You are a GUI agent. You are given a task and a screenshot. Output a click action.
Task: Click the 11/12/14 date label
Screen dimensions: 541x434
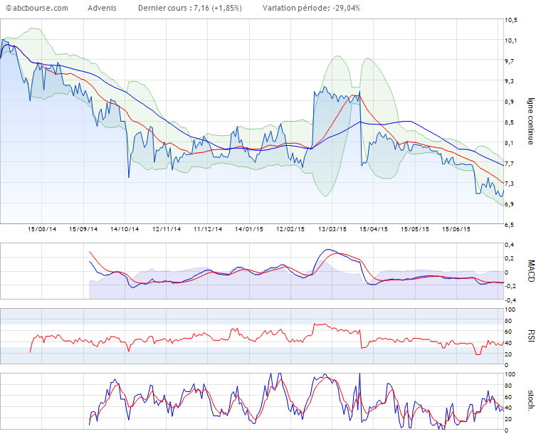(x=208, y=229)
